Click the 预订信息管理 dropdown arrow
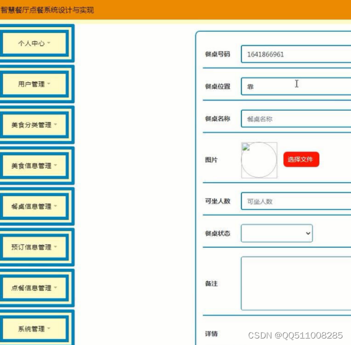The image size is (351, 345). [55, 247]
